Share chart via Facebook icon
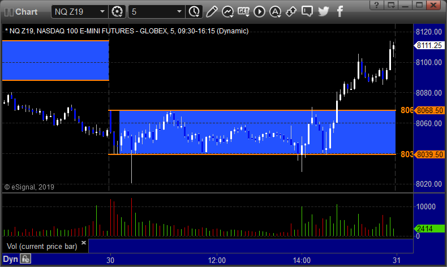This screenshot has width=447, height=267. pos(339,12)
